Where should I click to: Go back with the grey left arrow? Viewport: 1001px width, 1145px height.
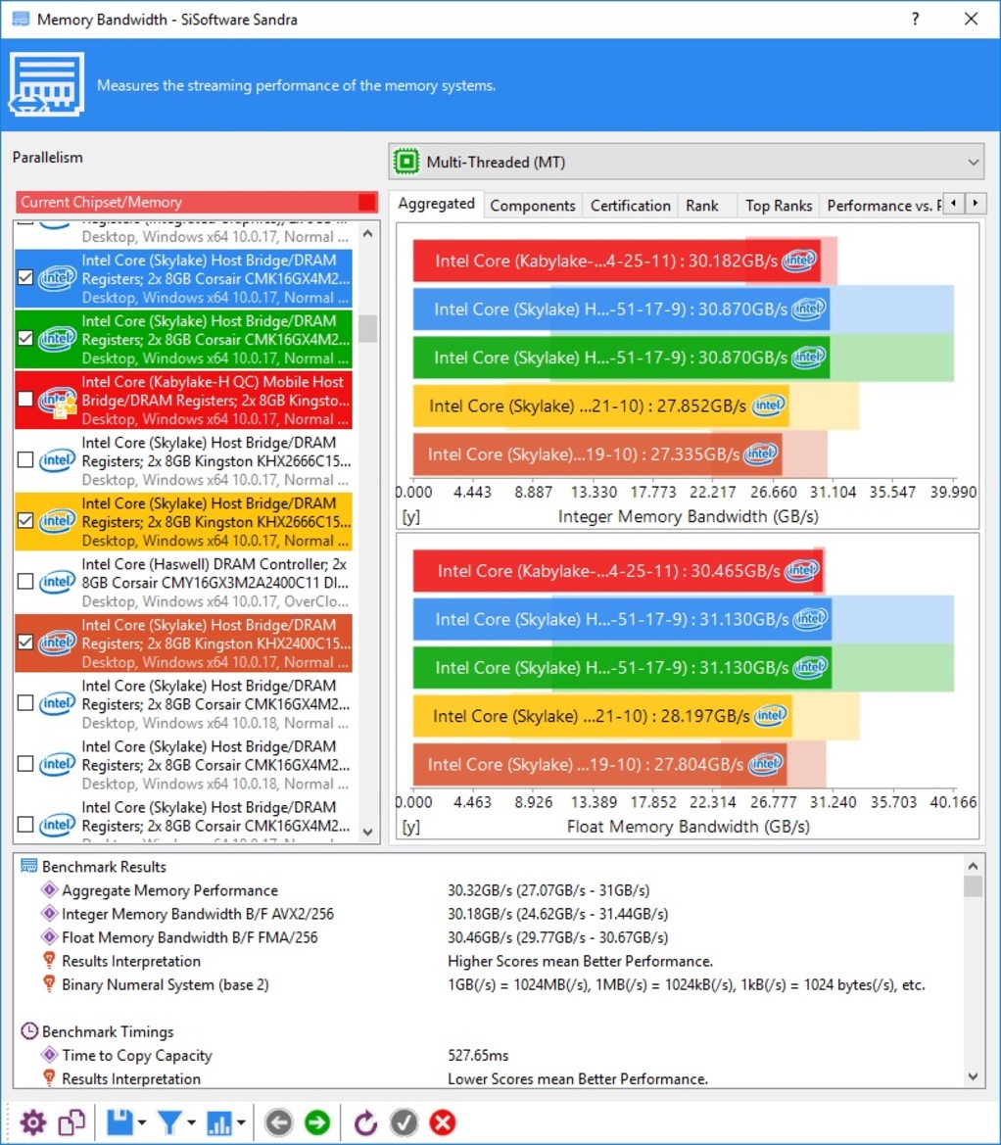click(278, 1122)
